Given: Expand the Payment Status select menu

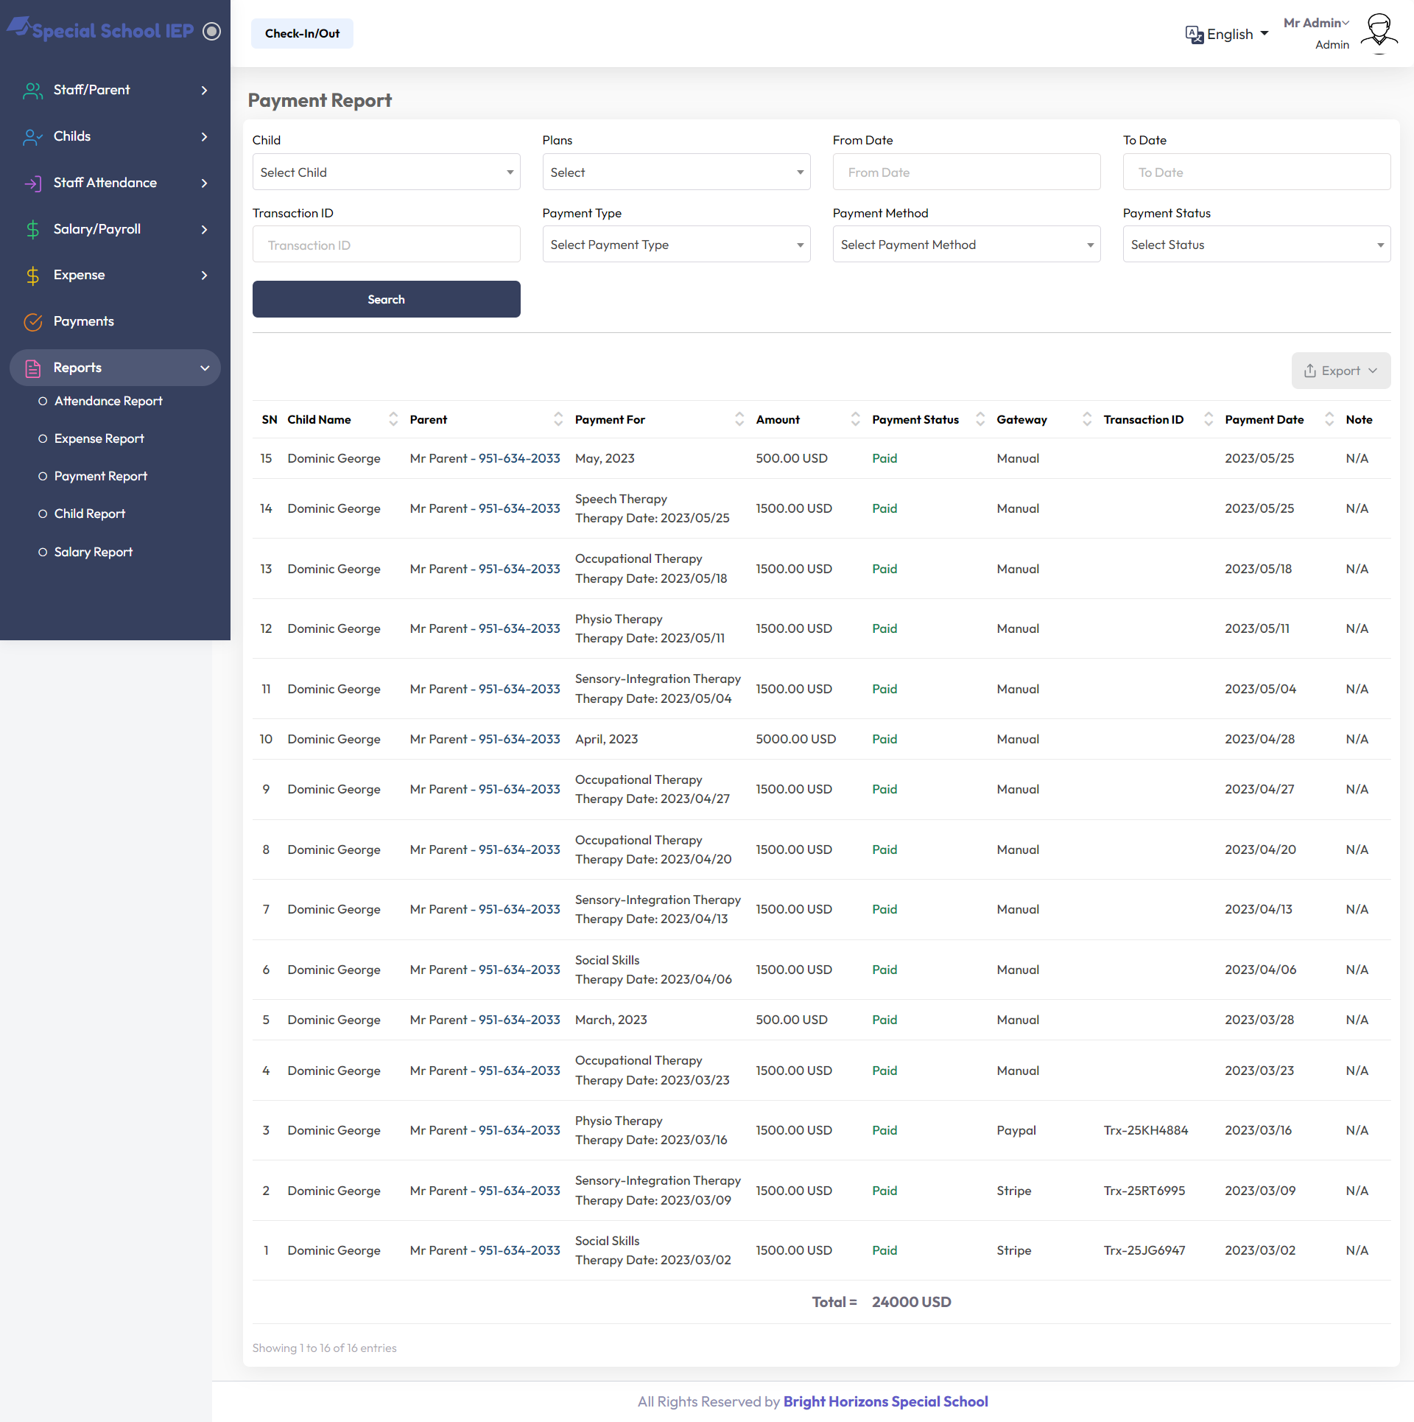Looking at the screenshot, I should 1256,244.
